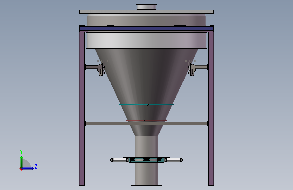The height and width of the screenshot is (190, 293).
Task: Select the blue horizontal frame beam
Action: tap(147, 29)
